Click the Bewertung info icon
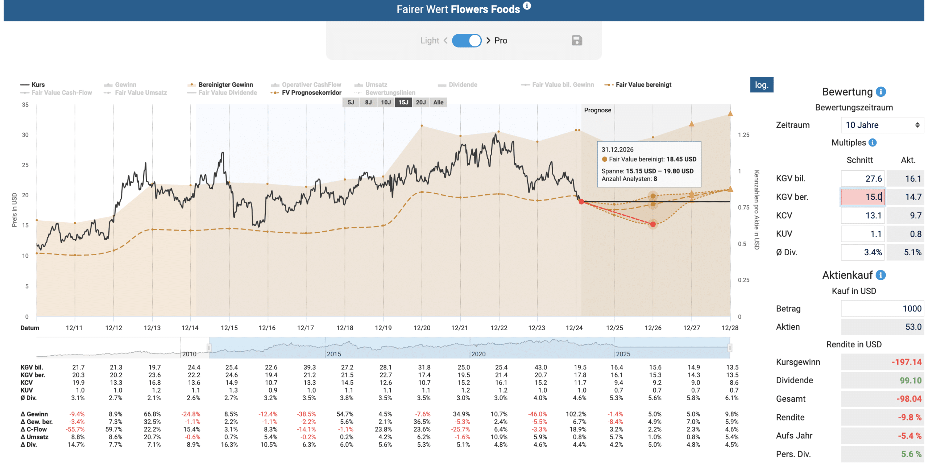Screen dimensions: 928x468 [x=881, y=92]
